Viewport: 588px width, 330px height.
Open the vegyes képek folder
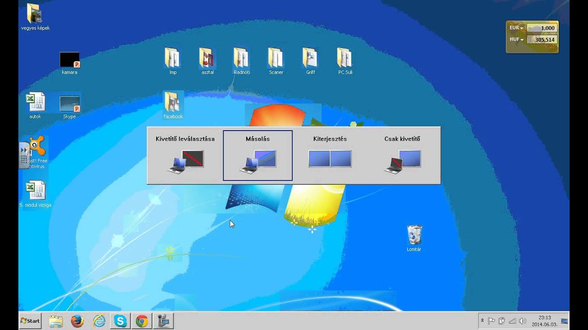[x=35, y=17]
